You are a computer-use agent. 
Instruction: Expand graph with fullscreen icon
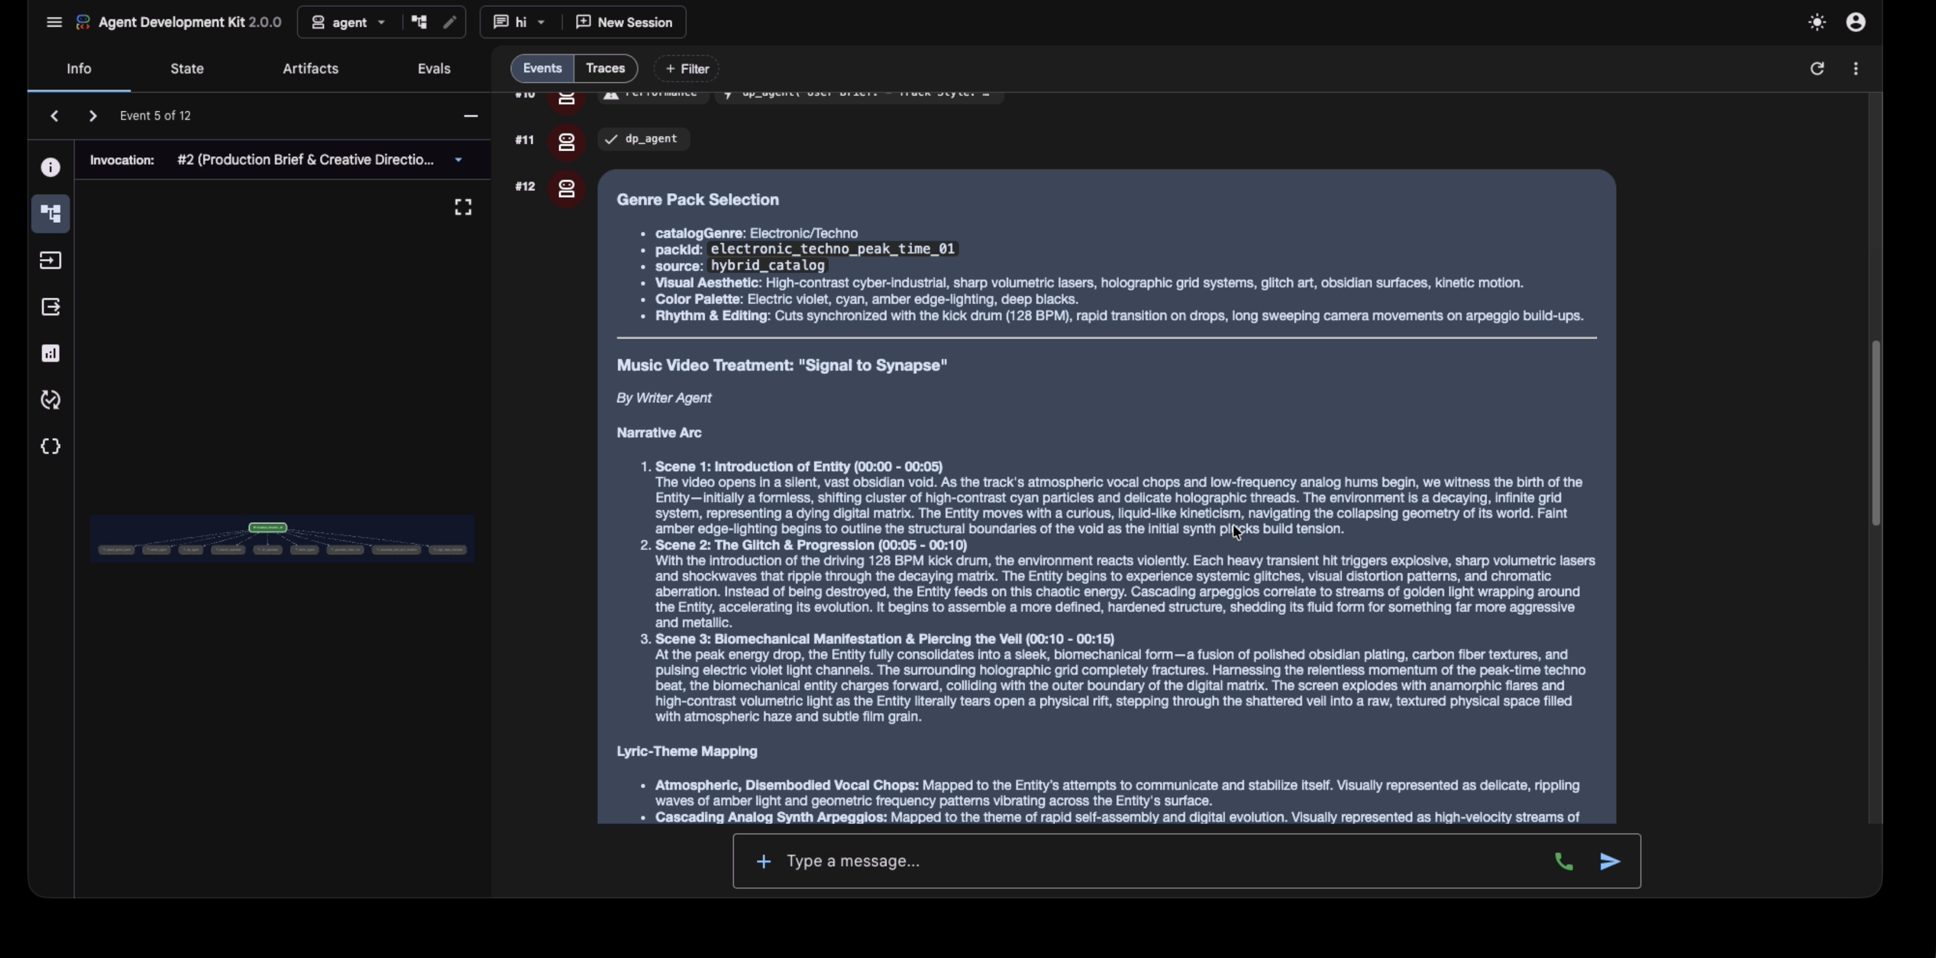463,207
